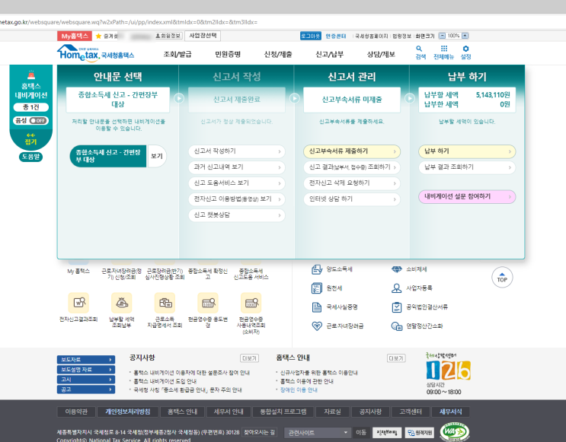Open the 전자신고결과조회 icon
Screen dimensions: 566x442
[78, 302]
